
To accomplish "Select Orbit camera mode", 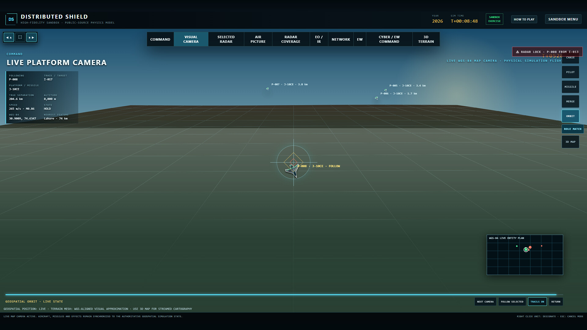I will point(570,116).
